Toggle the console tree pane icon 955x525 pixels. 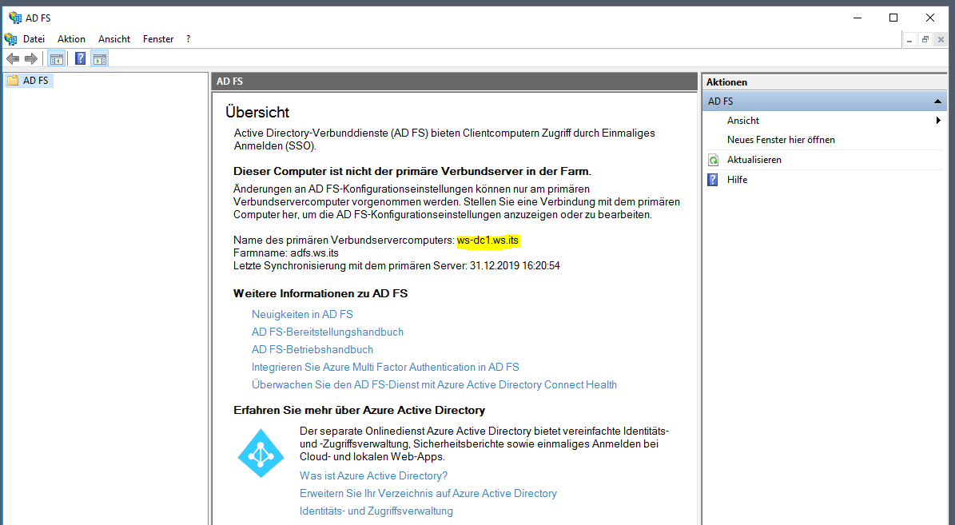coord(57,59)
